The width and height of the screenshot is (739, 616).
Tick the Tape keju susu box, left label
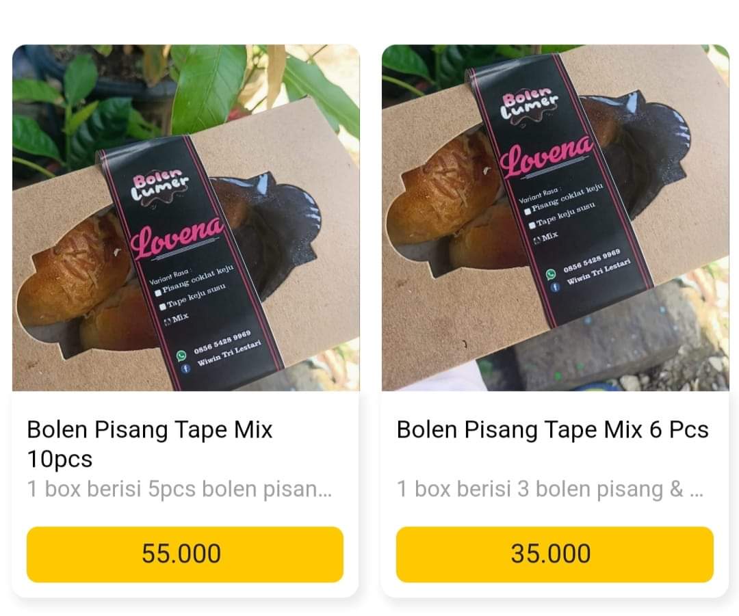pyautogui.click(x=163, y=306)
